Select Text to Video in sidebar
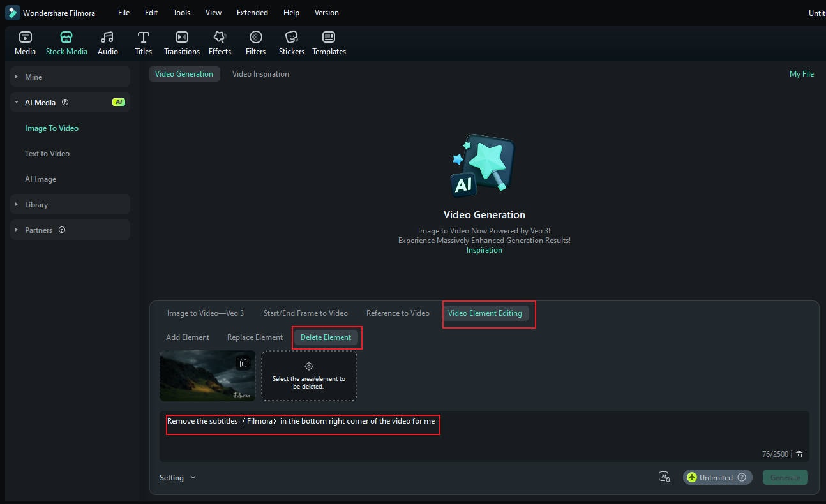Image resolution: width=826 pixels, height=504 pixels. tap(47, 154)
